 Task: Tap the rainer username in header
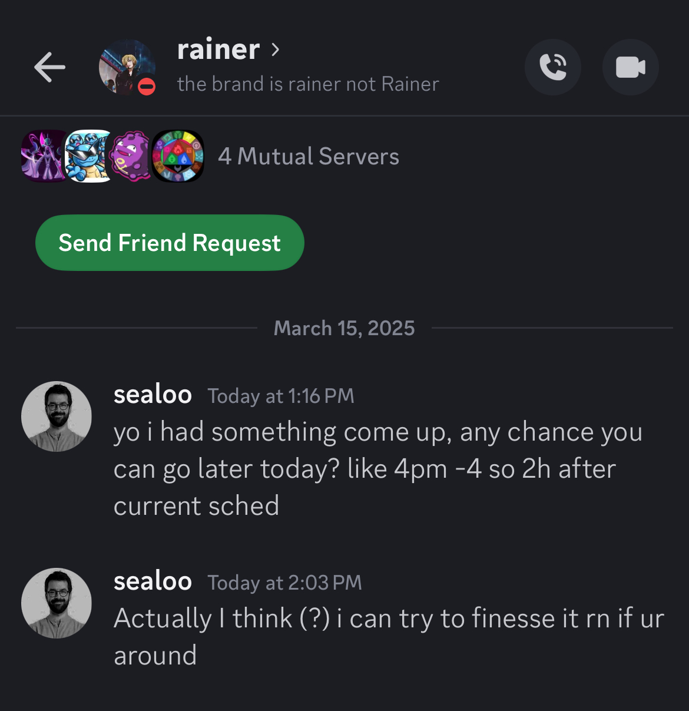tap(218, 49)
